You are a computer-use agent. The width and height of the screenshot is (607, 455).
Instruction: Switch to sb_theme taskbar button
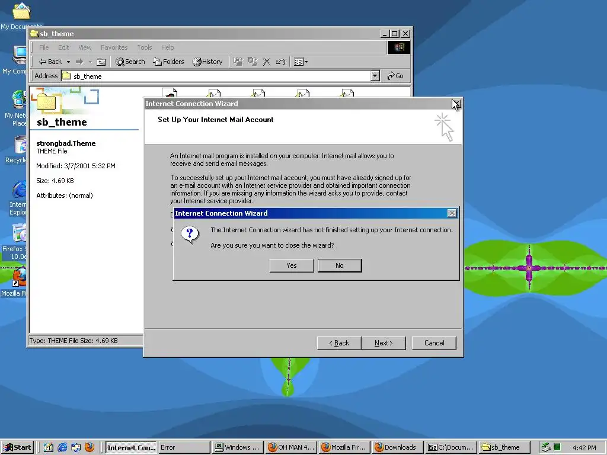coord(505,447)
